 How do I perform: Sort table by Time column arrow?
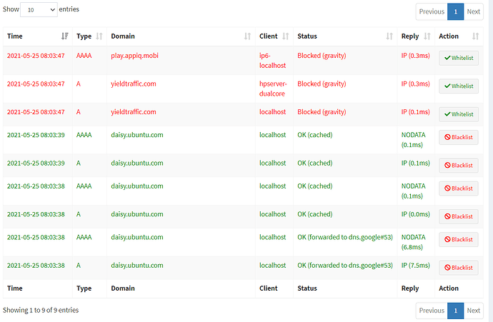point(65,36)
